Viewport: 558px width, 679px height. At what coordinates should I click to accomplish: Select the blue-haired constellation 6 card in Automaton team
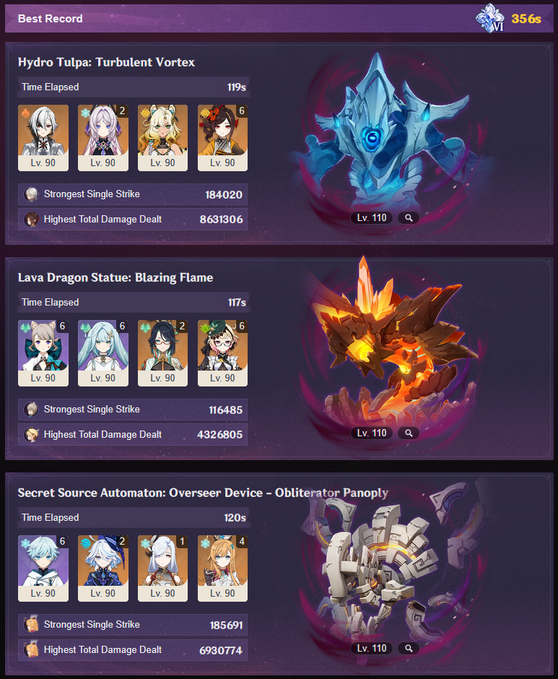[x=43, y=568]
